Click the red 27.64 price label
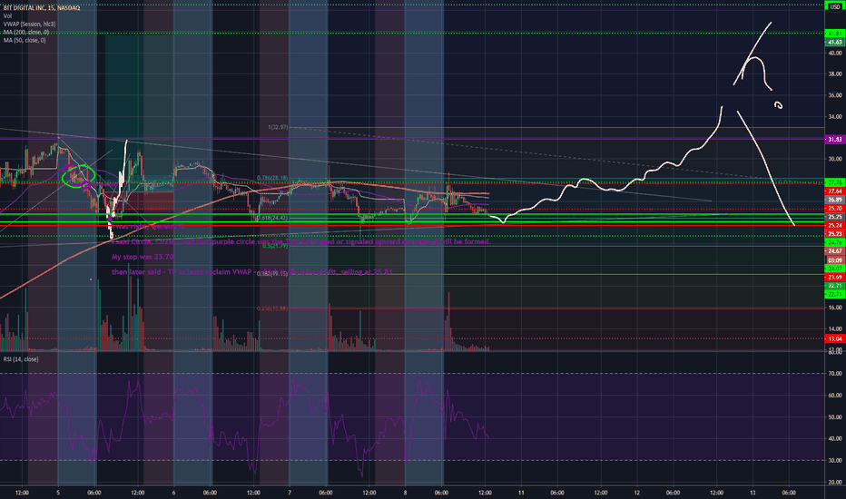This screenshot has width=846, height=499. pyautogui.click(x=835, y=191)
